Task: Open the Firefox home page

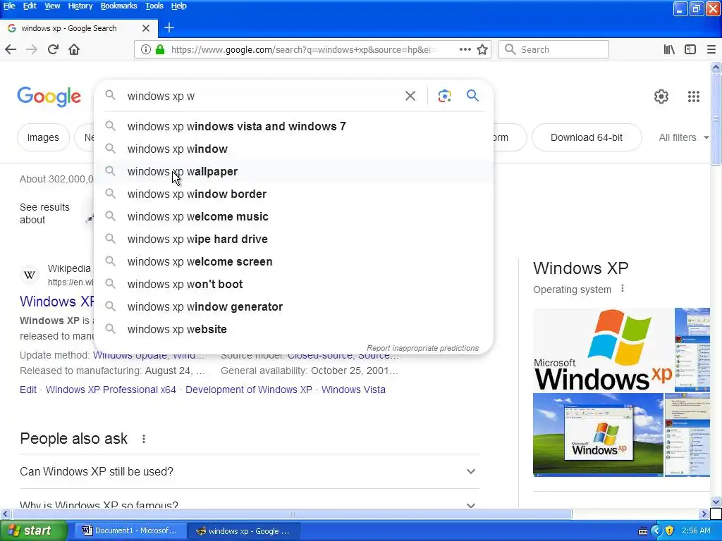Action: 74,49
